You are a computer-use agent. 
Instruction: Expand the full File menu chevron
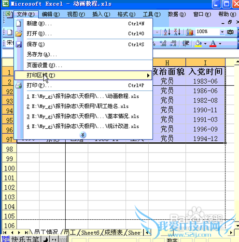click(83, 135)
